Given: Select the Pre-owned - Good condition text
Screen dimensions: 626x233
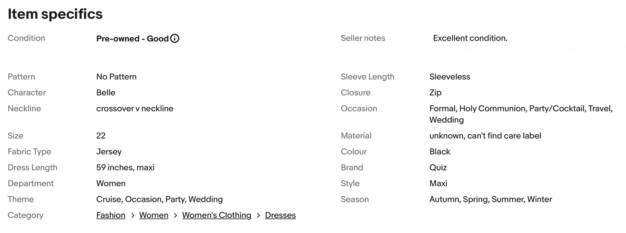Looking at the screenshot, I should 133,39.
